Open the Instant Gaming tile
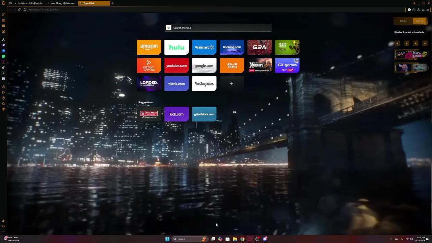 click(x=149, y=65)
